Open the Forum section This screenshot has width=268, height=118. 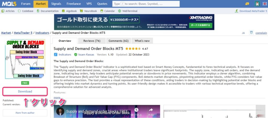pos(26,4)
